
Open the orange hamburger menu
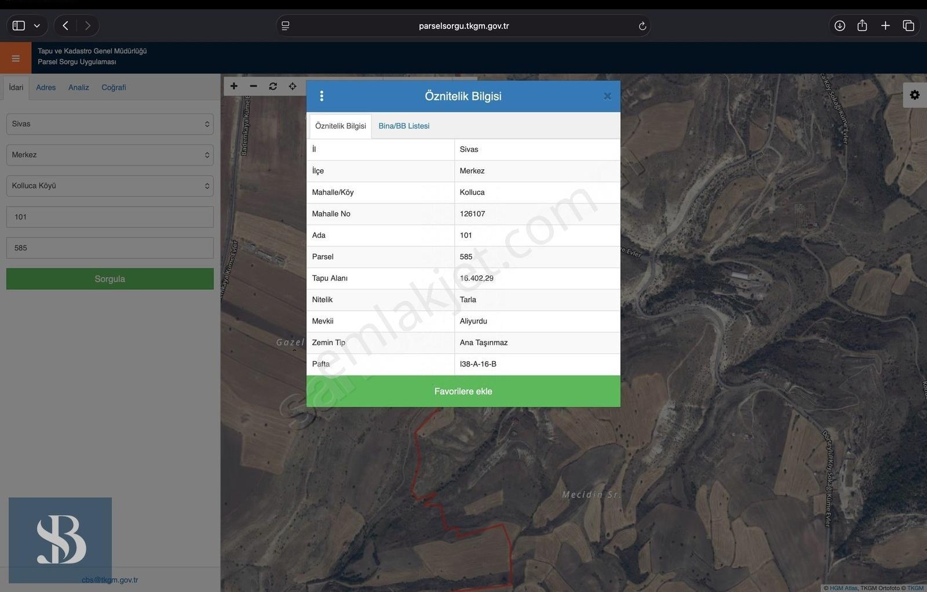16,58
